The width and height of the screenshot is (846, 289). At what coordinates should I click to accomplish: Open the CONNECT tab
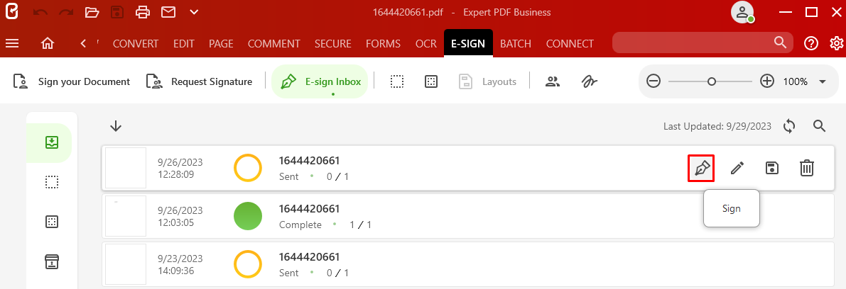click(x=570, y=44)
